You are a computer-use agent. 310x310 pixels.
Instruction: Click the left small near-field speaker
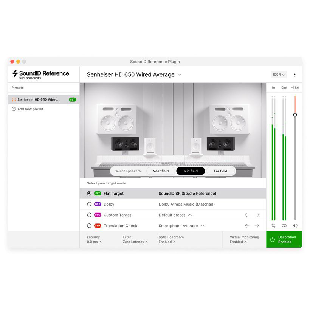coord(150,147)
